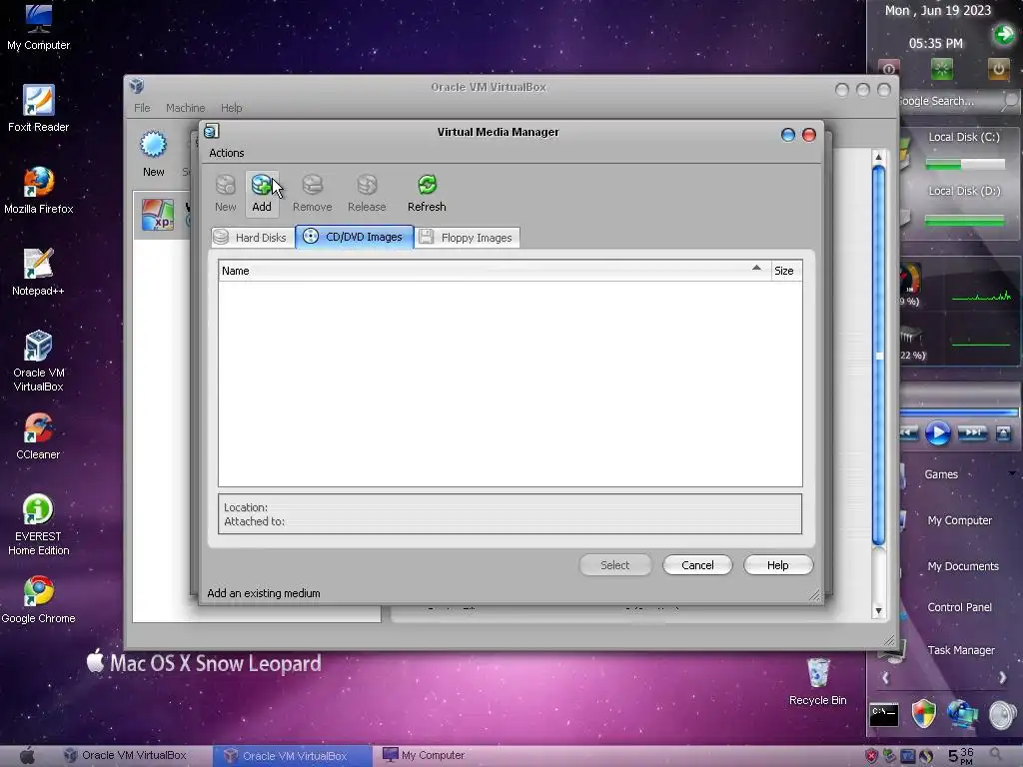This screenshot has width=1023, height=767.
Task: Click the network globe icon in sidebar
Action: (x=962, y=713)
